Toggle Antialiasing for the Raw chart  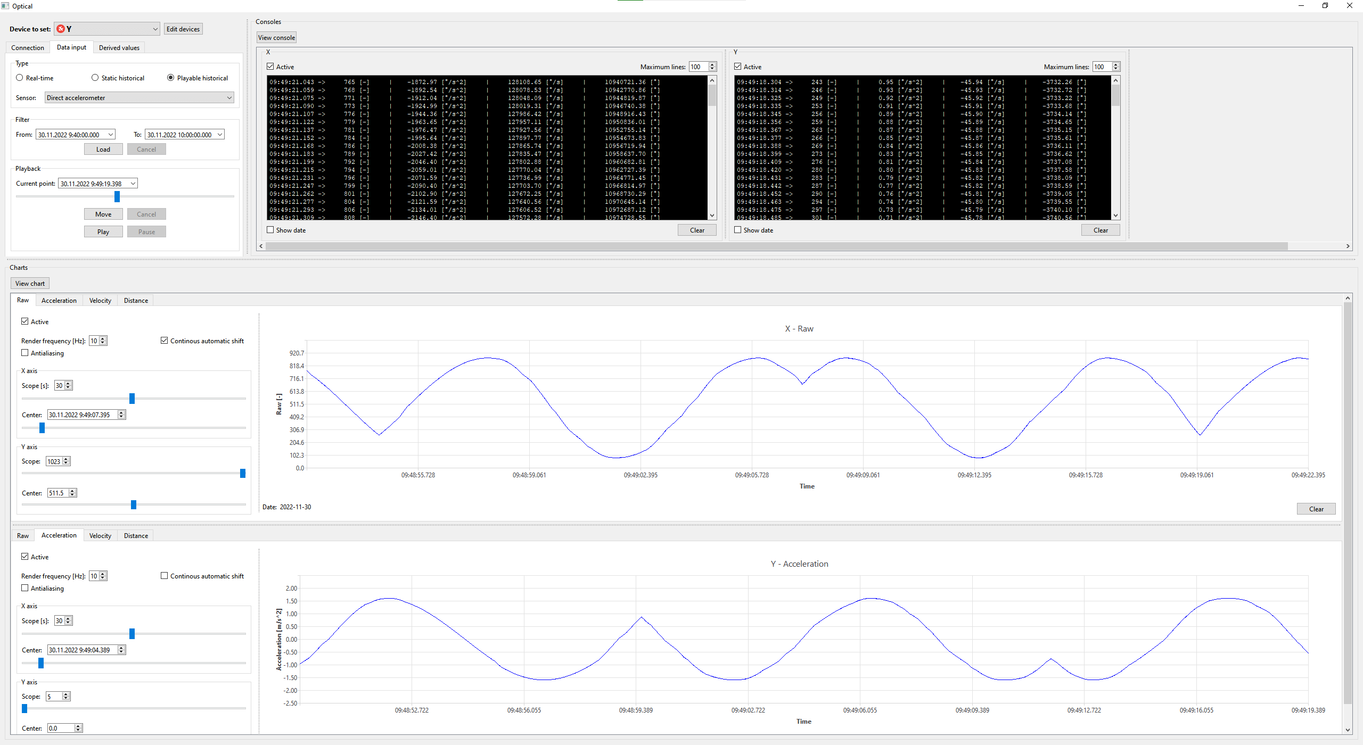25,353
